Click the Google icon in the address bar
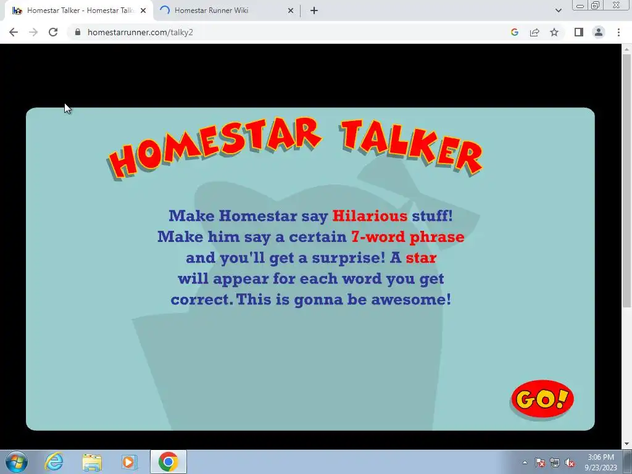 514,32
